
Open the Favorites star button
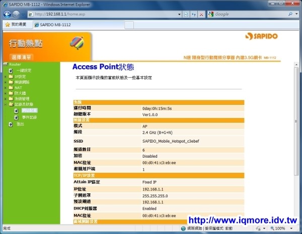(16, 25)
